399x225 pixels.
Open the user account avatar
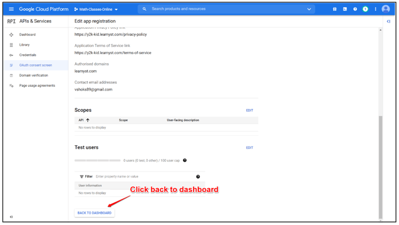(386, 9)
